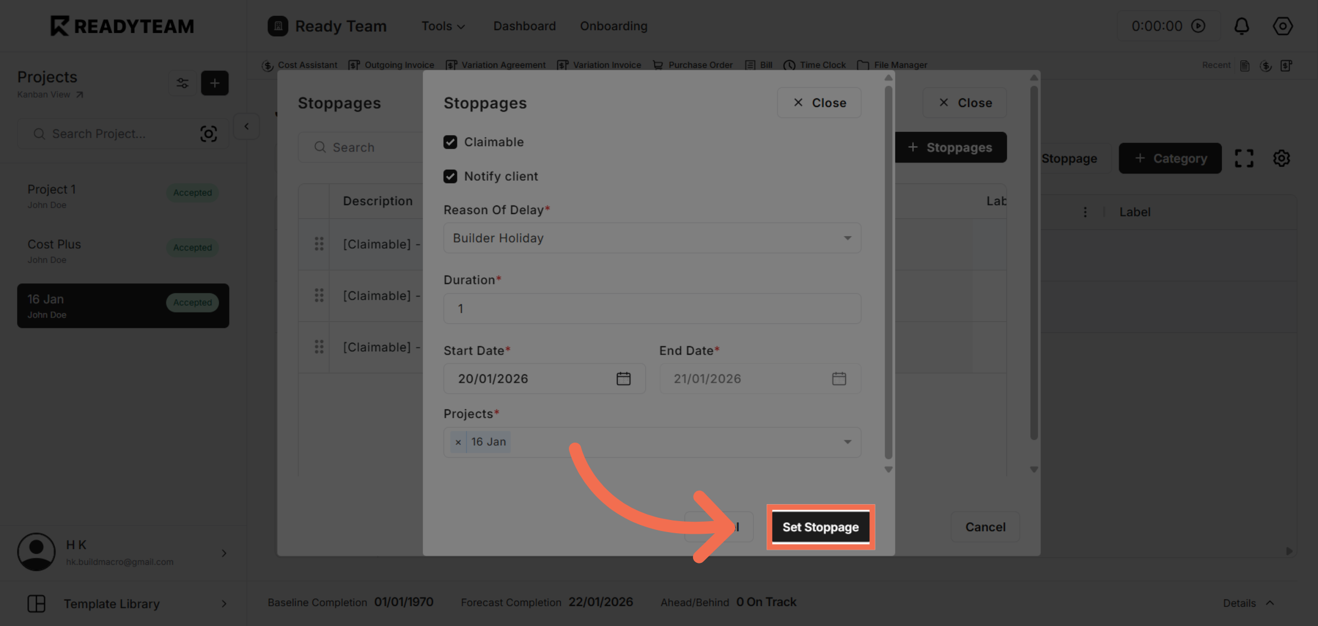Image resolution: width=1318 pixels, height=626 pixels.
Task: Remove the 16 Jan project tag
Action: coord(458,442)
